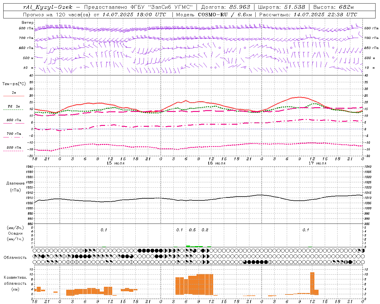Click the '15 июля' date label
Screen dimensions: 380x304
[x=115, y=163]
